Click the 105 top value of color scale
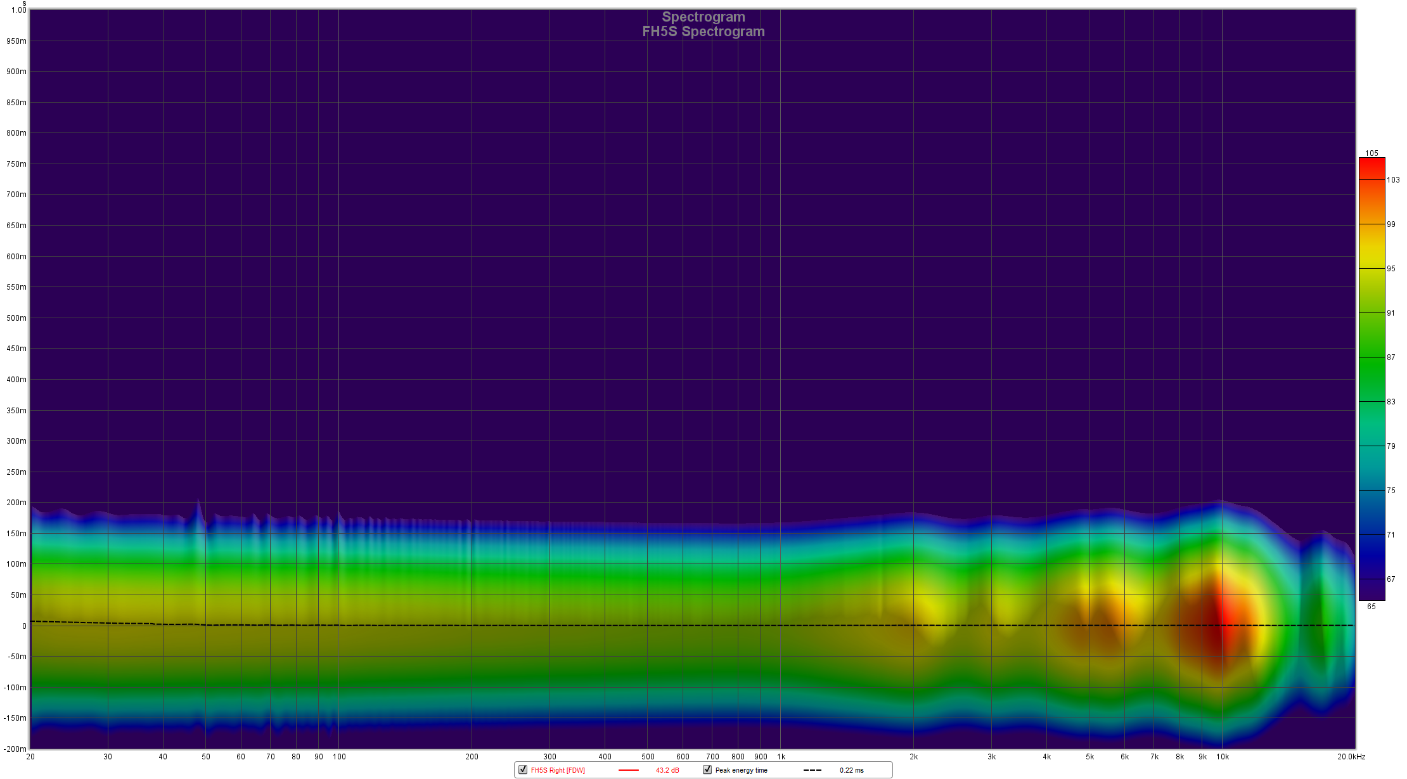The image size is (1407, 779). tap(1372, 153)
